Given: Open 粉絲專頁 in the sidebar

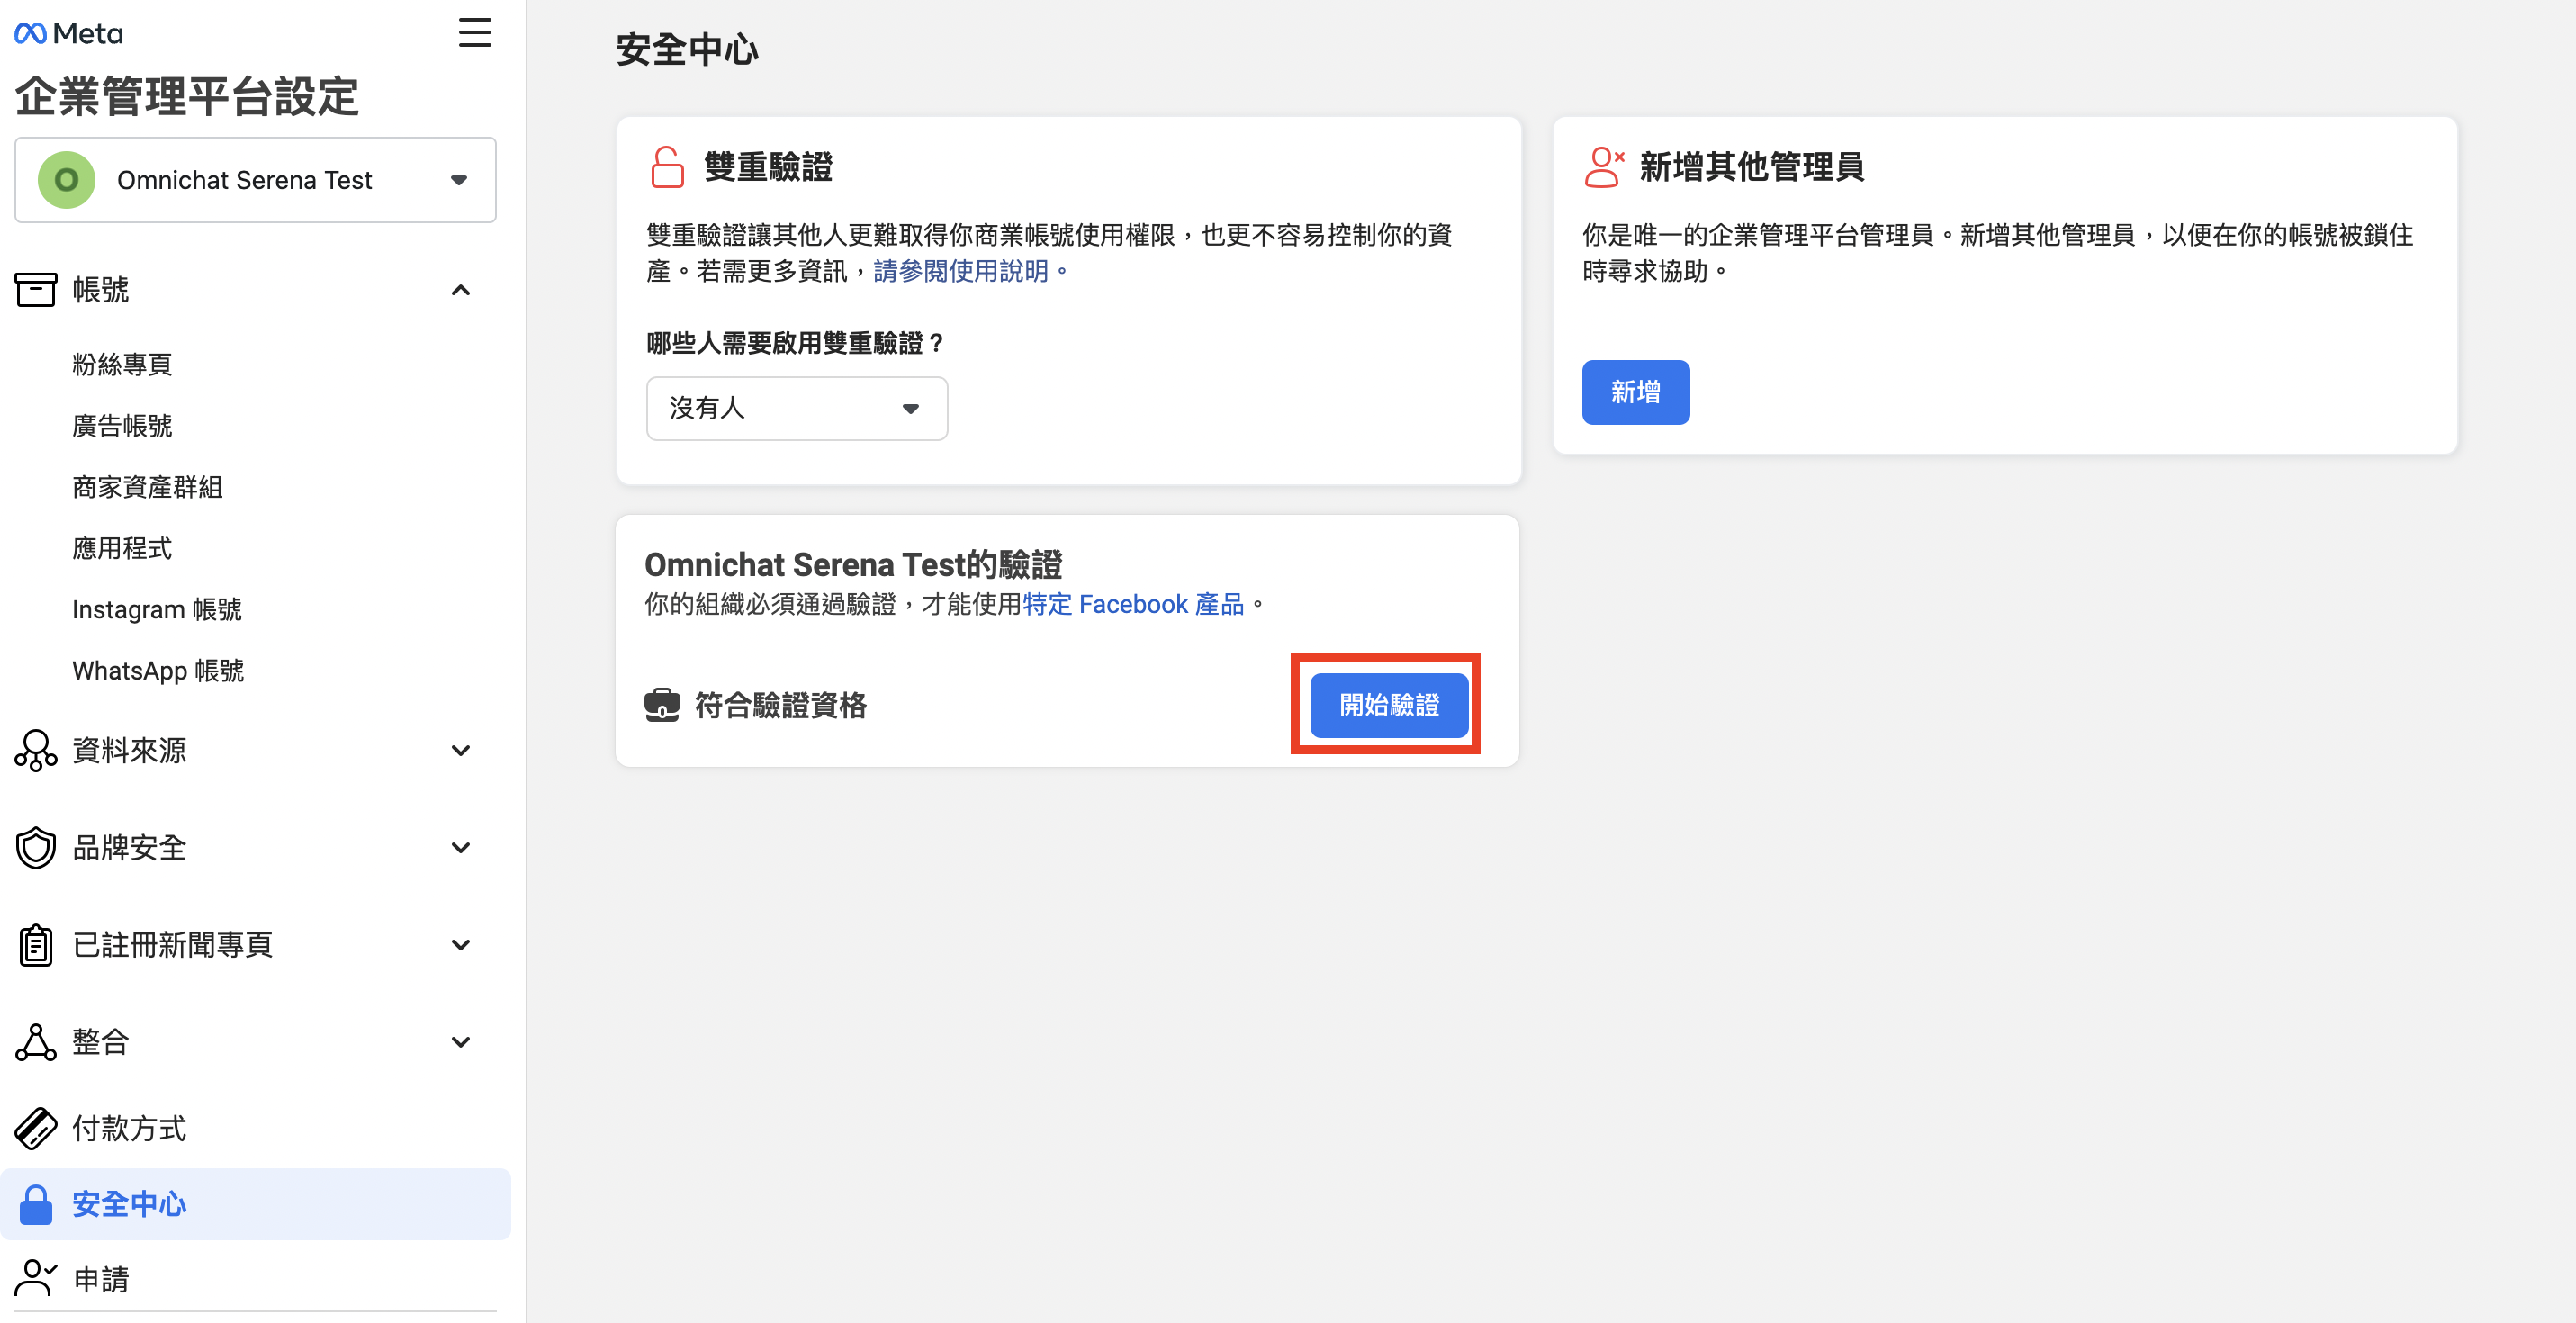Looking at the screenshot, I should (x=122, y=364).
